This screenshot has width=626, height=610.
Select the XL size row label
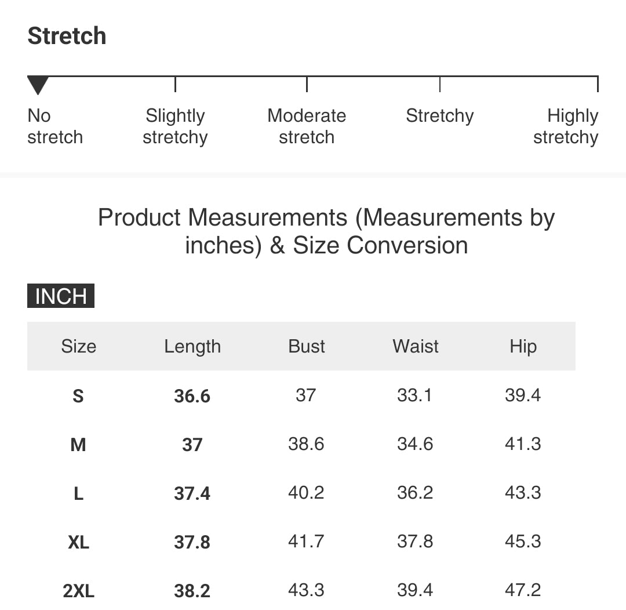[x=78, y=542]
